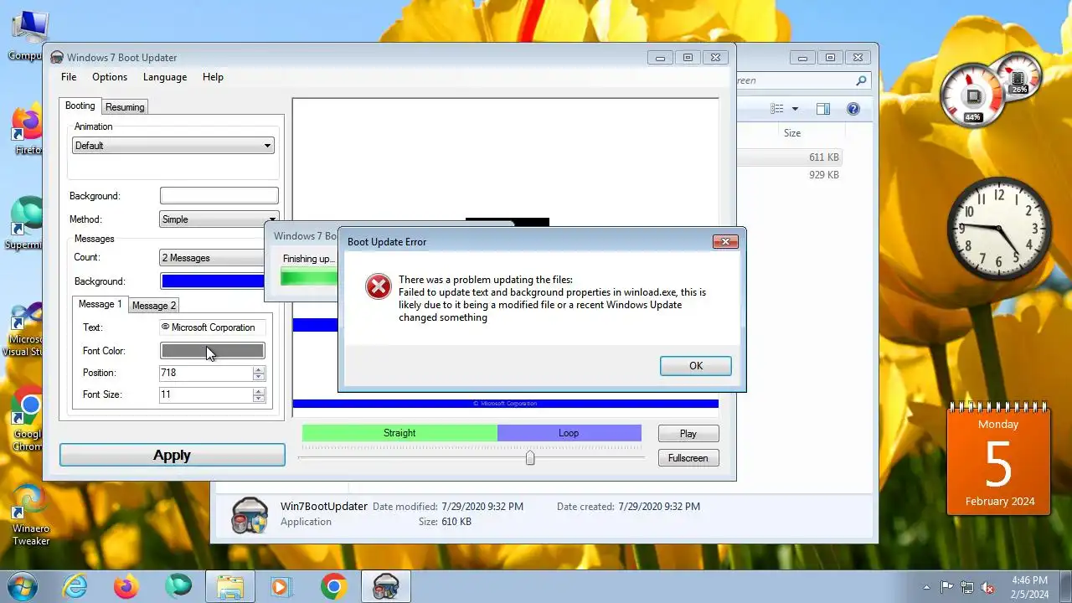The image size is (1072, 603).
Task: Open the Winaero Tweaker desktop shortcut
Action: [x=29, y=515]
